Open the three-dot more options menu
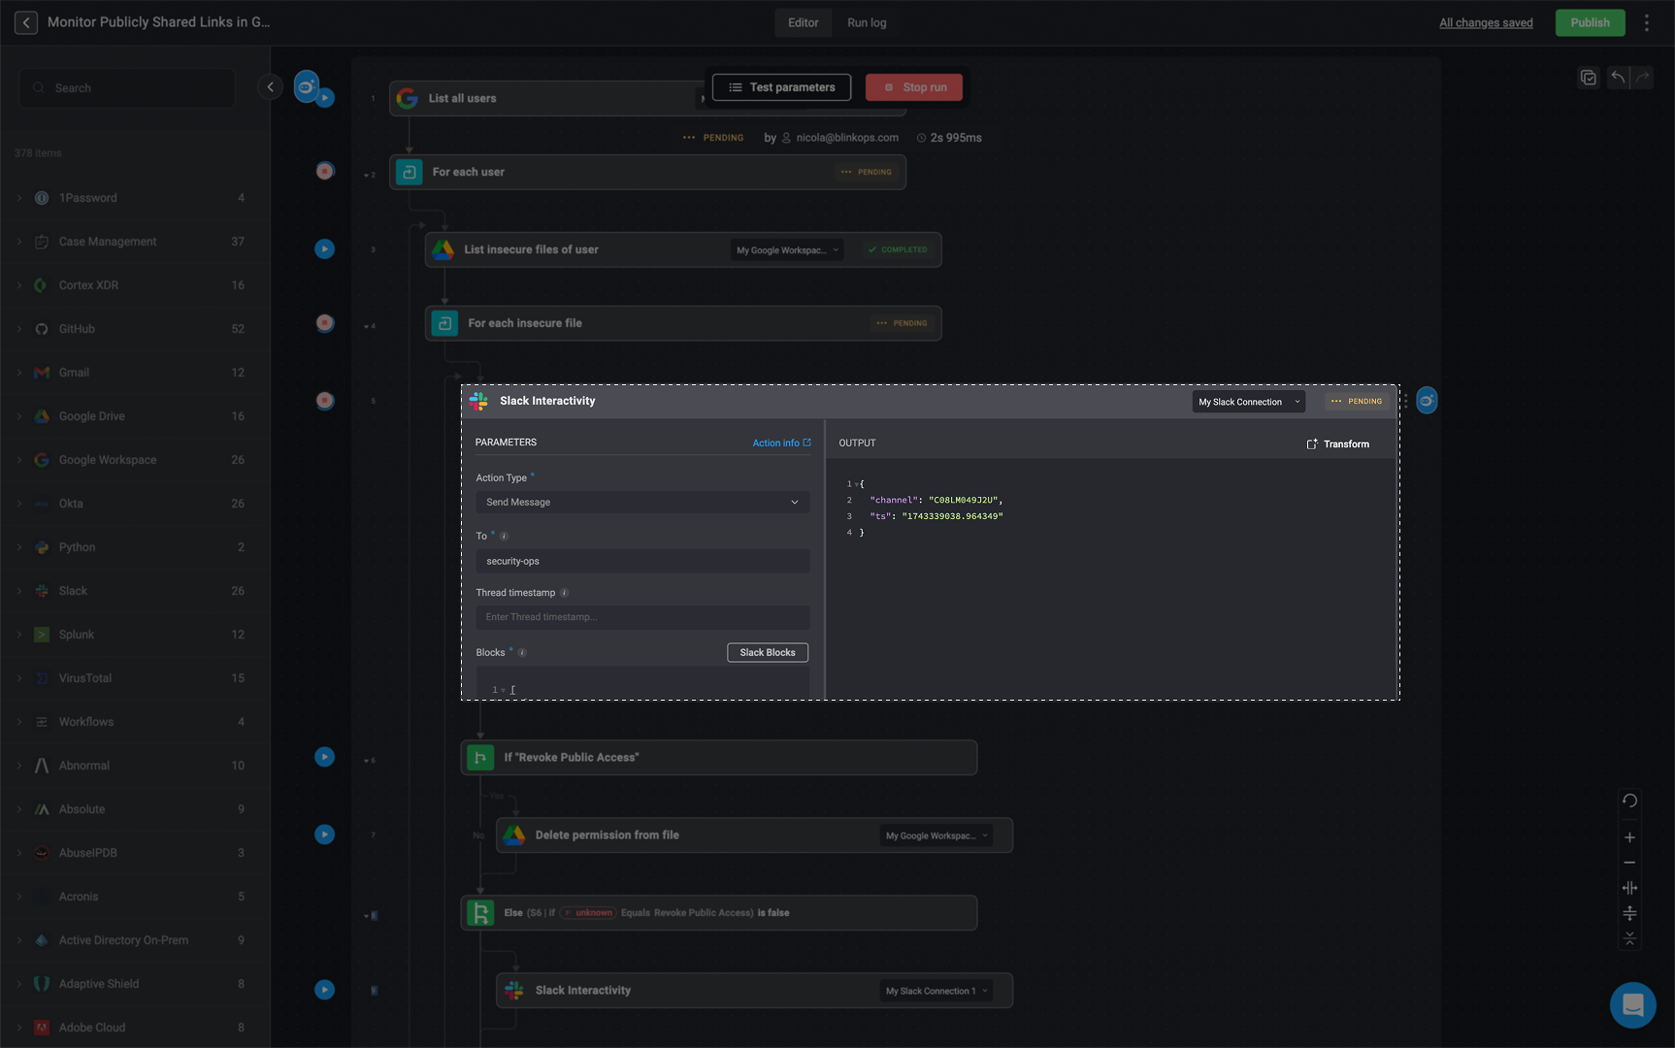 pos(1647,22)
